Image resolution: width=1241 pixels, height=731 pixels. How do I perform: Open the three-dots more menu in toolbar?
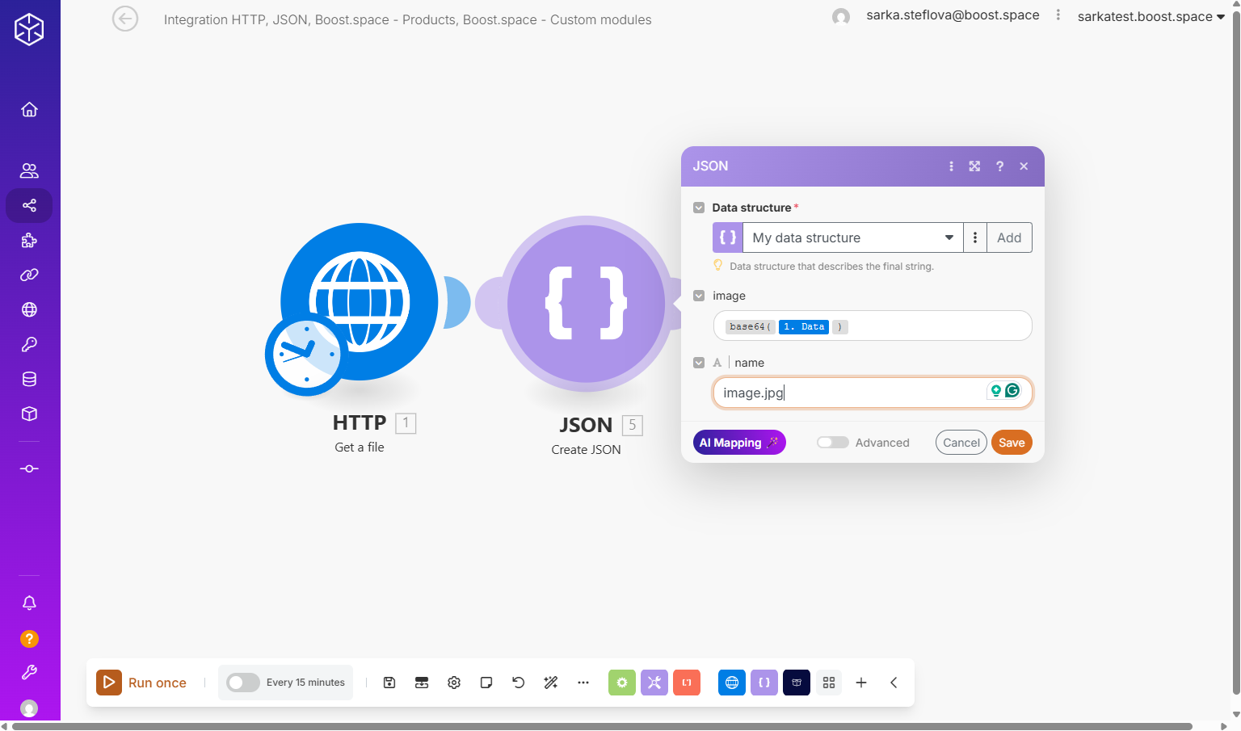pyautogui.click(x=583, y=683)
